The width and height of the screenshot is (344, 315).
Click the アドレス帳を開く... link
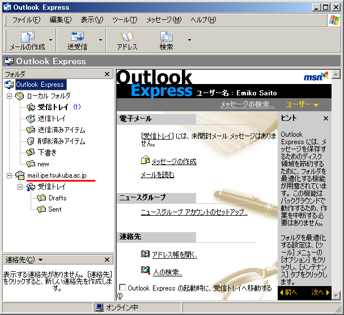tap(175, 255)
